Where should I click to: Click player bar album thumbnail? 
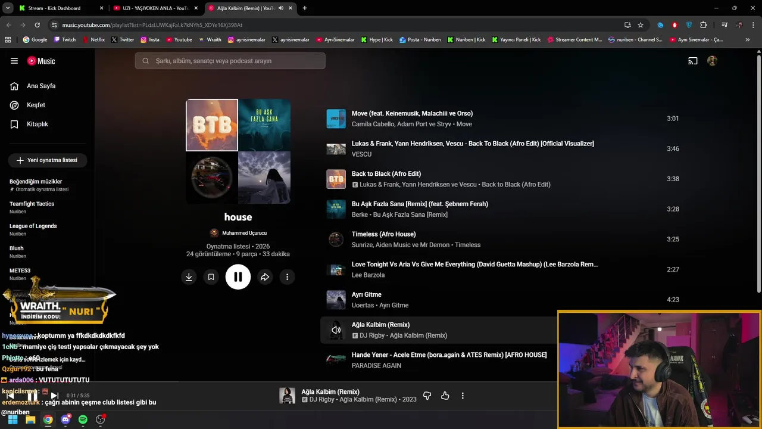point(288,396)
